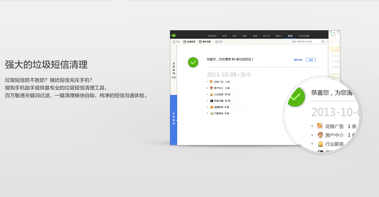Open the 联系人 tab
This screenshot has height=197, width=379.
pyautogui.click(x=279, y=36)
